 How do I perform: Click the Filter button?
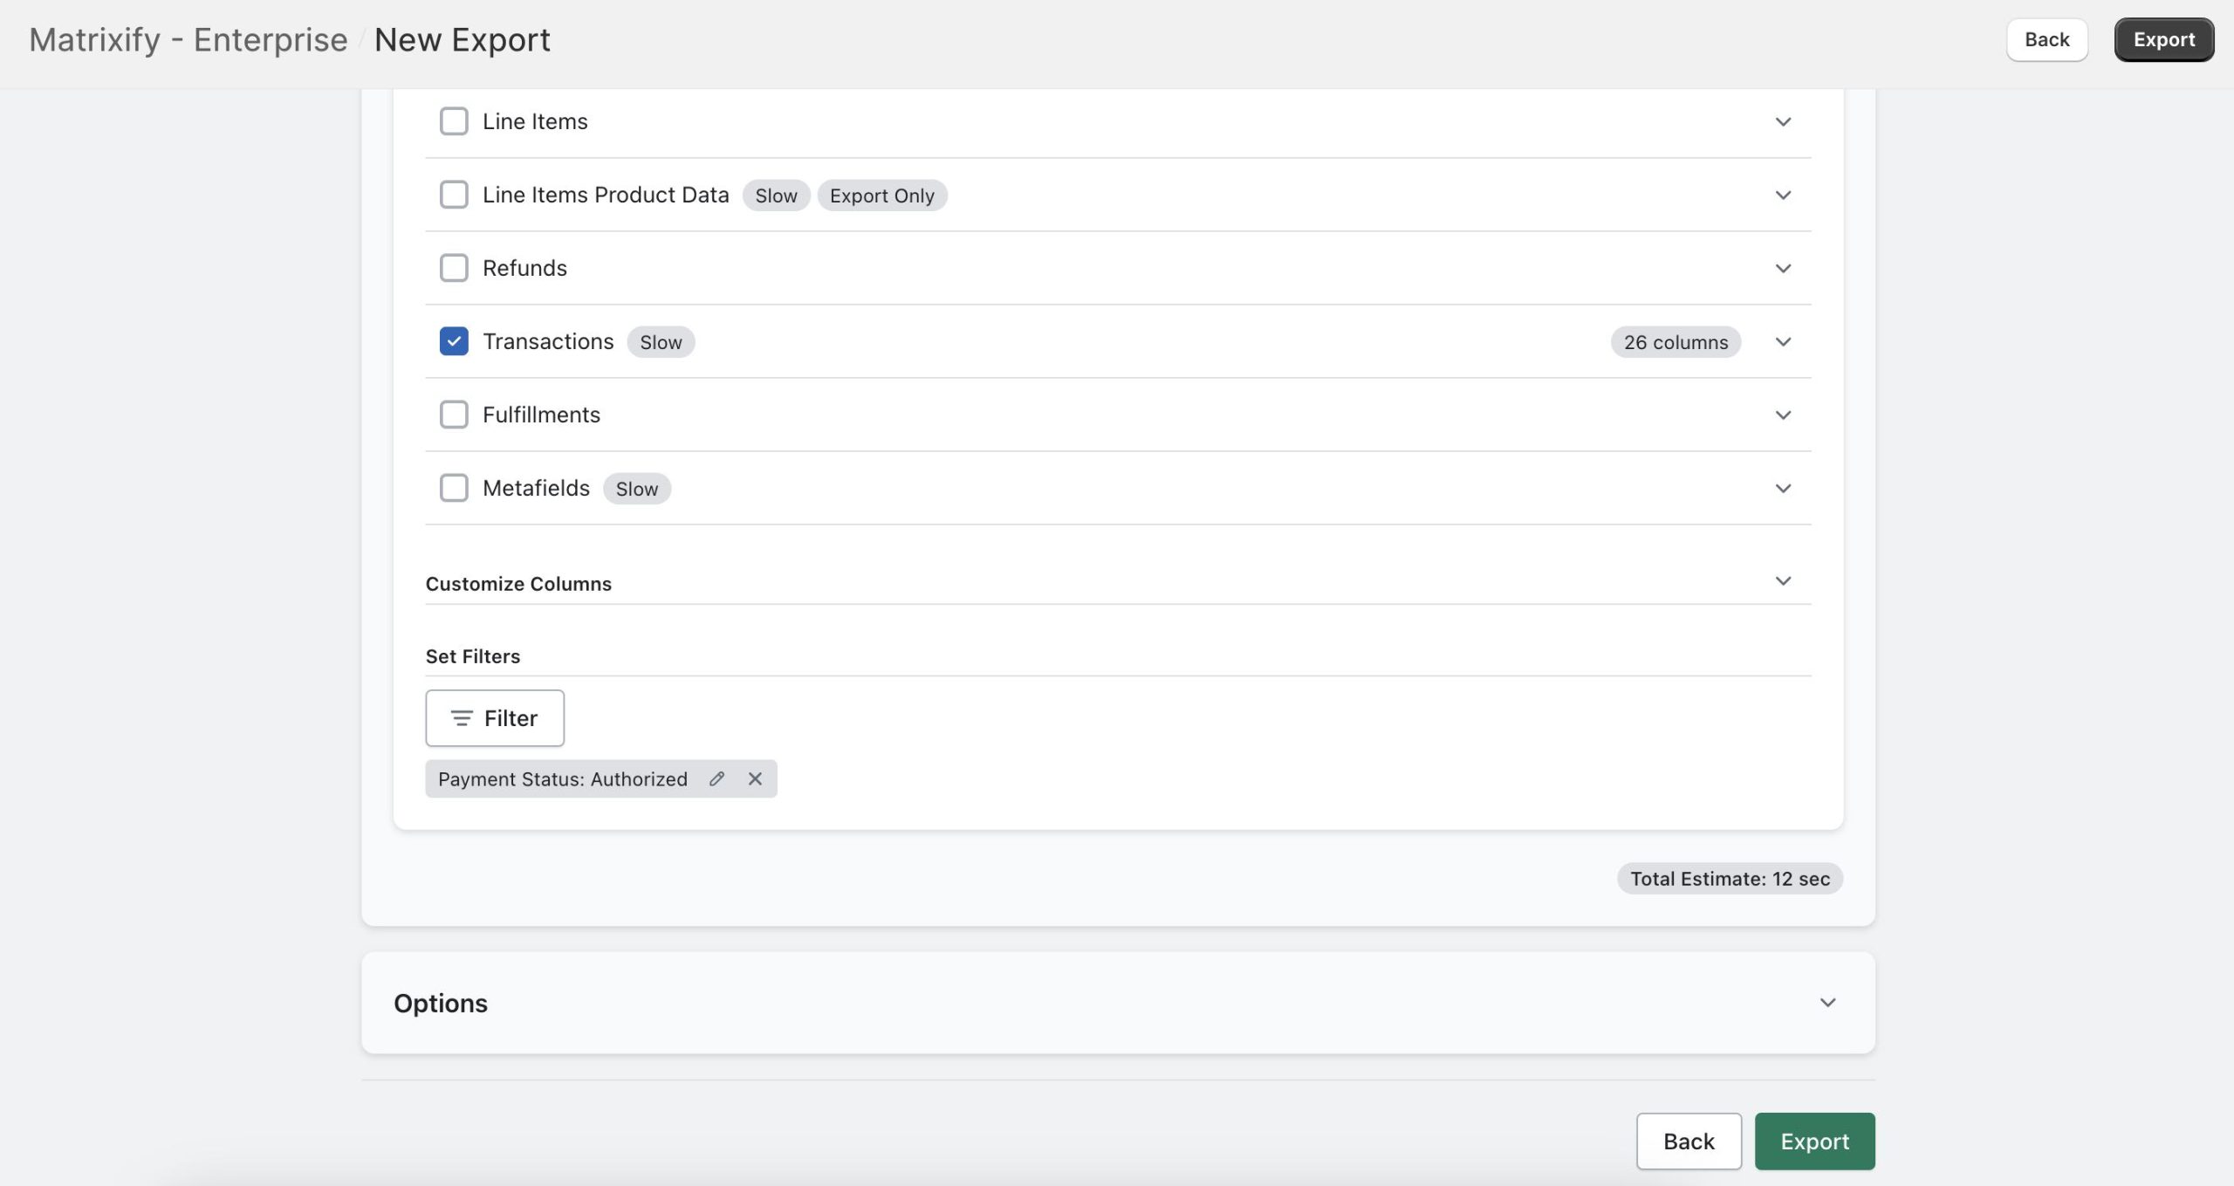[x=495, y=718]
